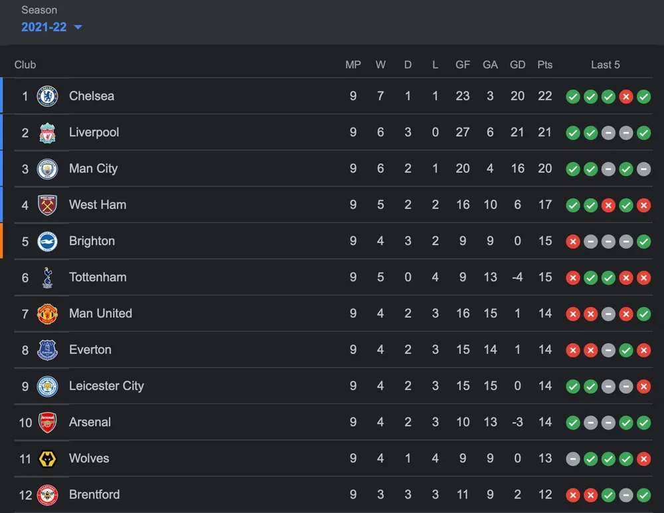Click the Pts column header
Viewport: 664px width, 513px height.
tap(545, 64)
